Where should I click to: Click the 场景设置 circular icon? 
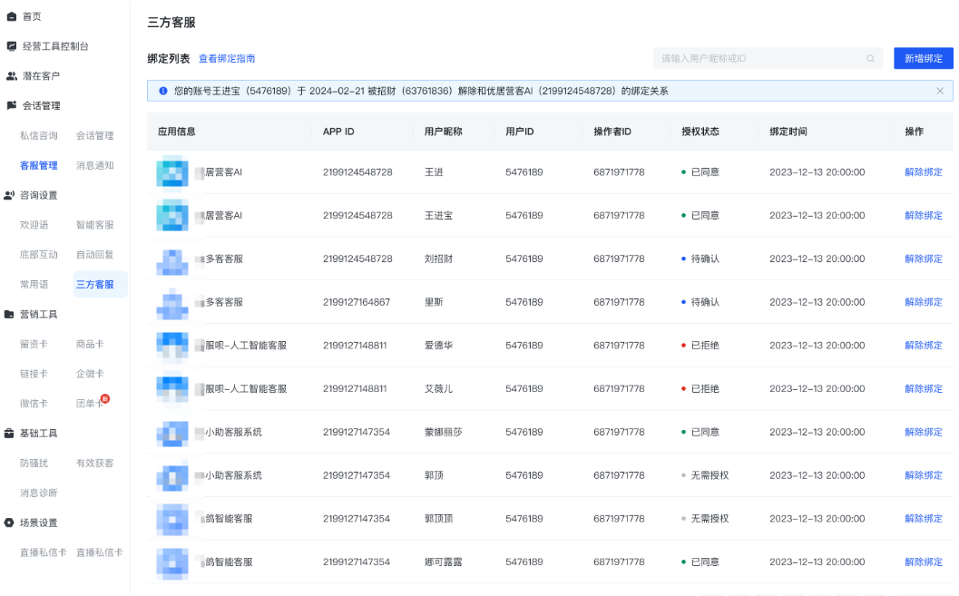[x=9, y=523]
